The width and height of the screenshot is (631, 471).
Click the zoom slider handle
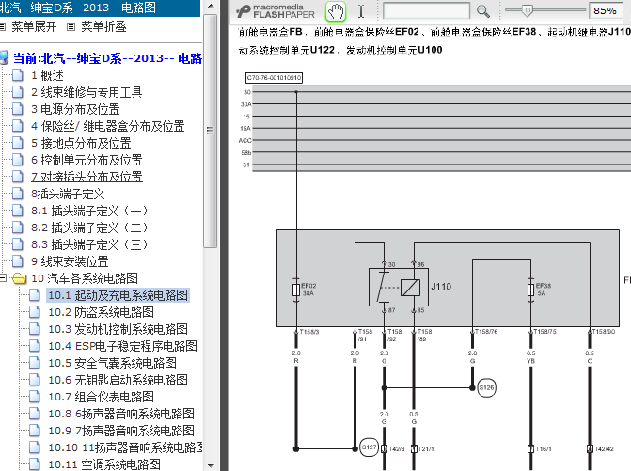(x=528, y=10)
